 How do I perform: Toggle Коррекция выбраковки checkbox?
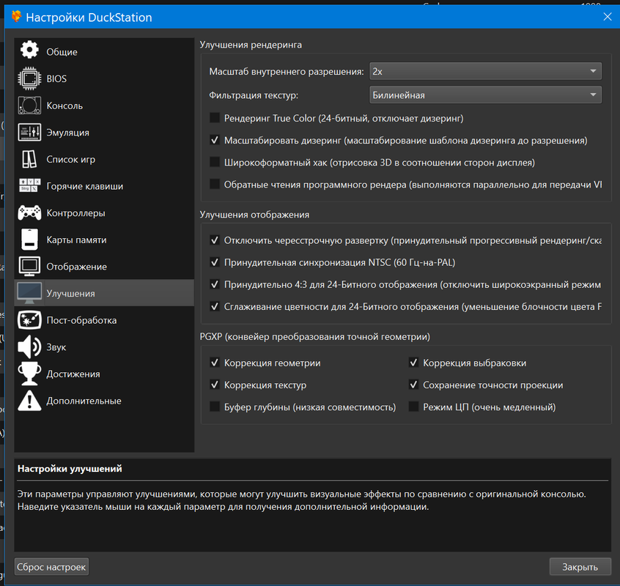point(413,363)
